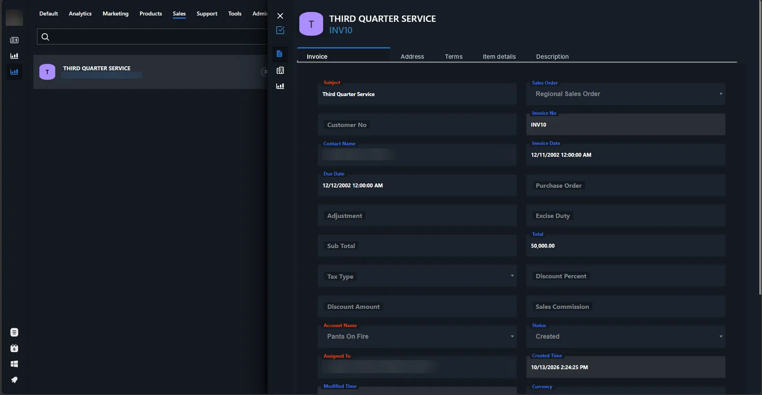The width and height of the screenshot is (762, 395).
Task: Open the Analytics menu
Action: (80, 13)
